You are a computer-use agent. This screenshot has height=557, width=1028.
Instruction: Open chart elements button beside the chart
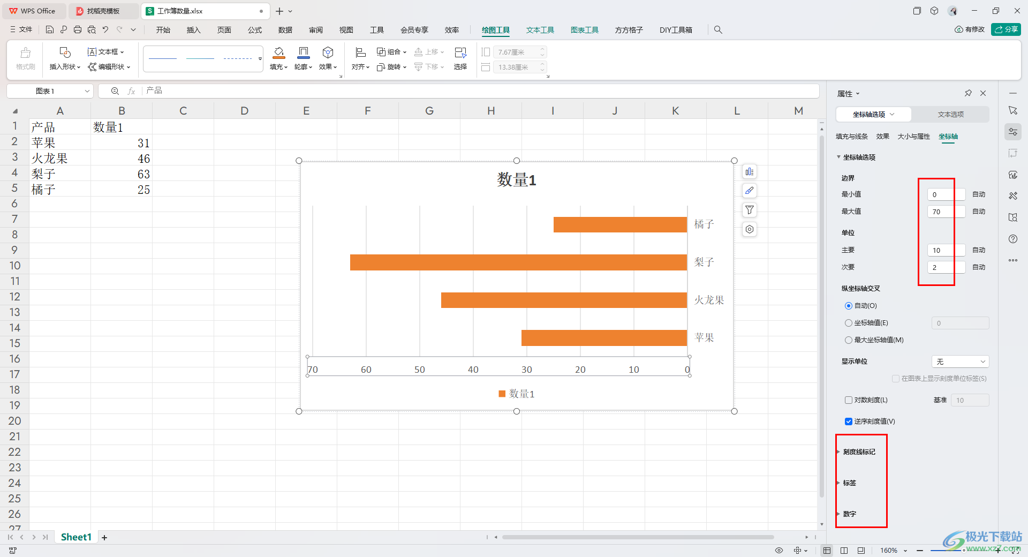pos(750,172)
